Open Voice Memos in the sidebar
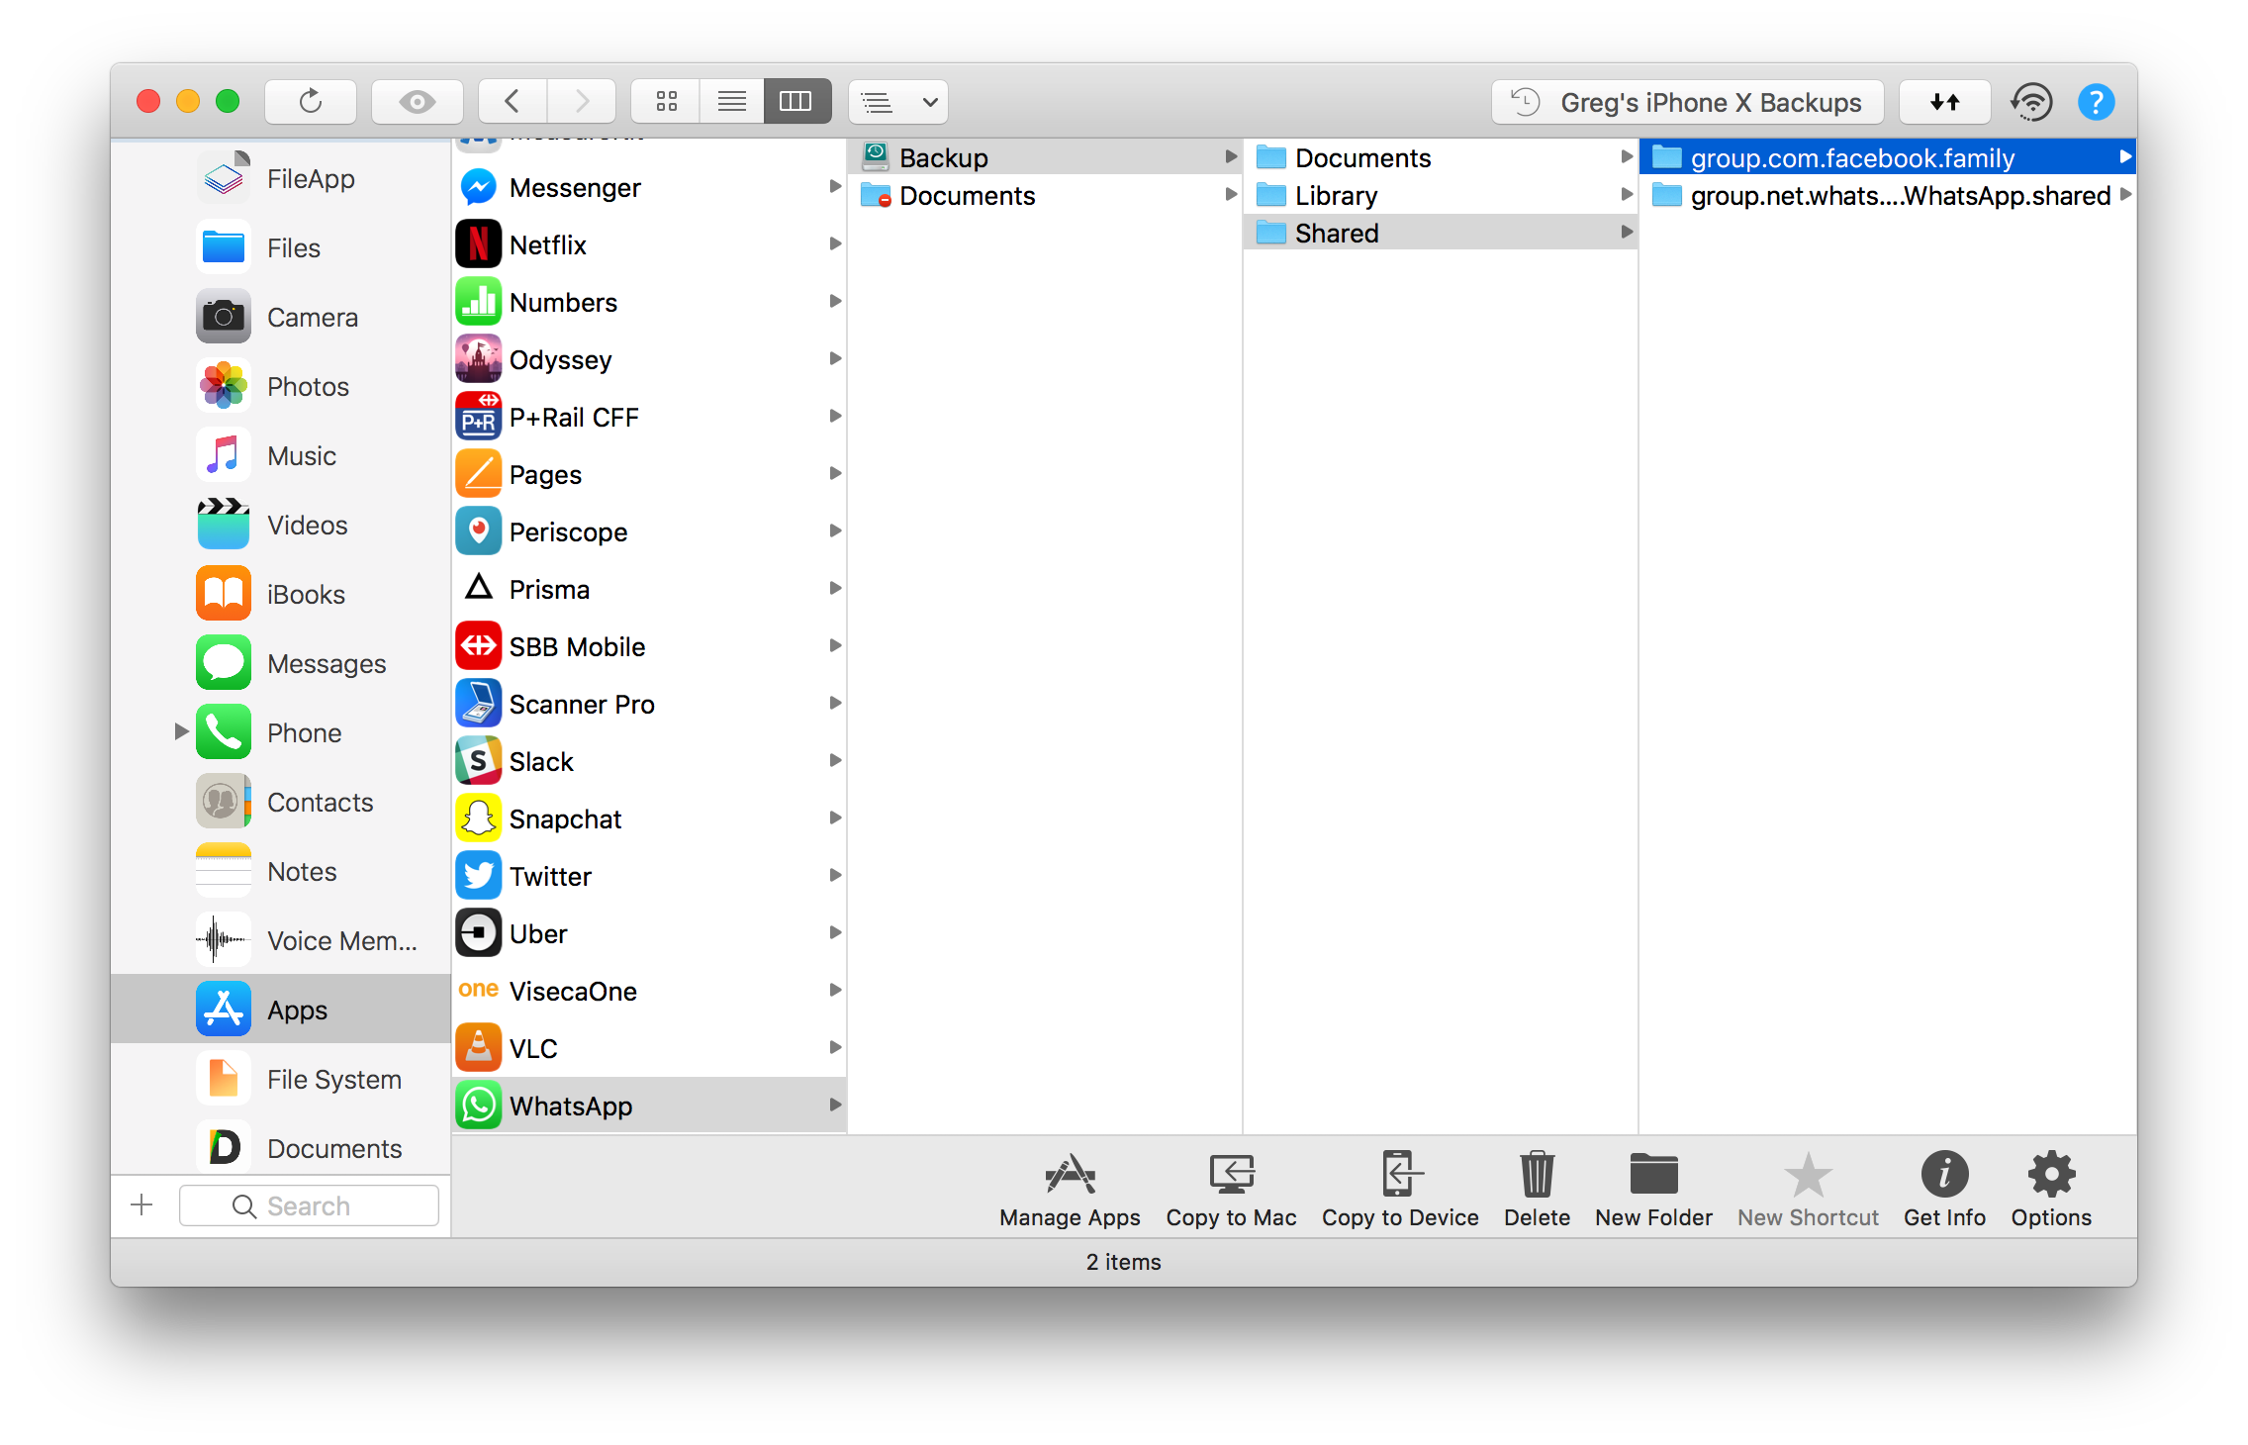2248x1445 pixels. point(281,941)
